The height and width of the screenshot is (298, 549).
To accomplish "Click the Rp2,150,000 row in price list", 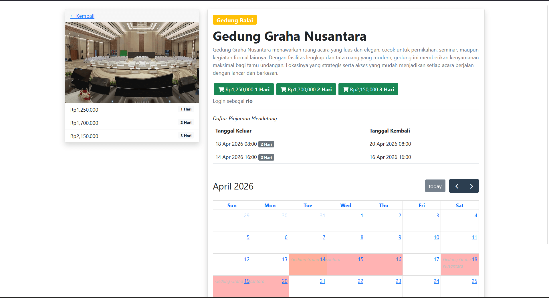I will (x=132, y=136).
